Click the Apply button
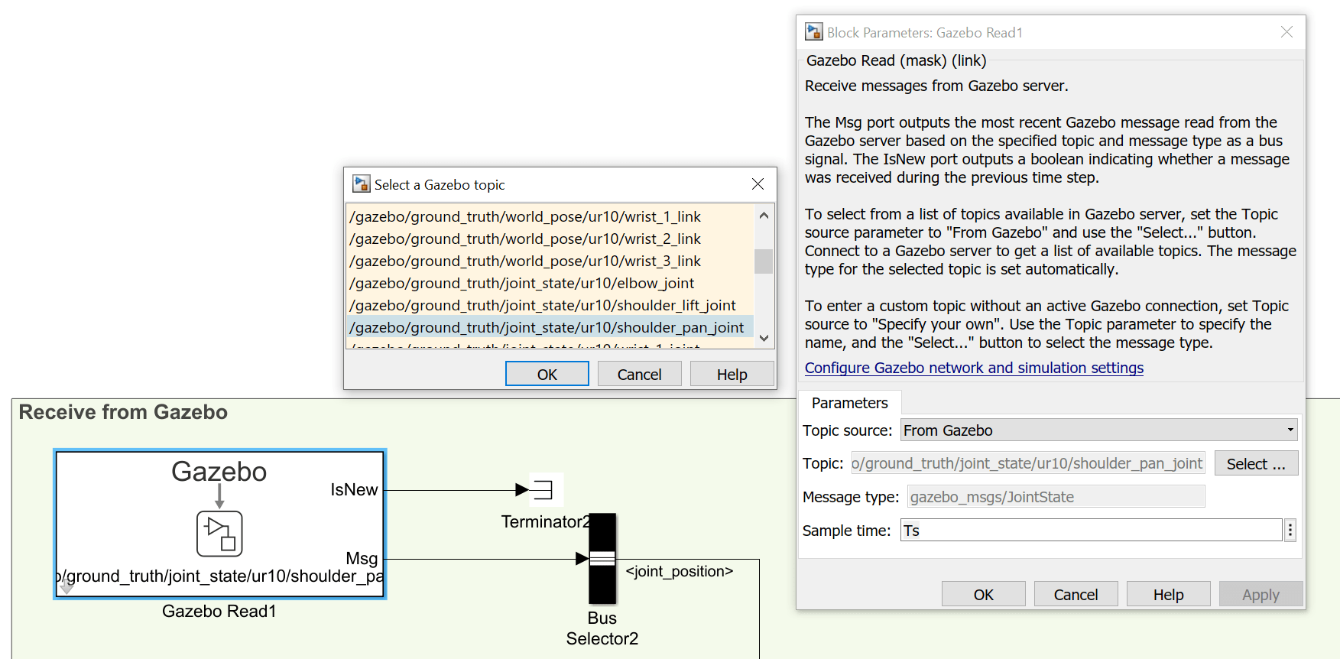 1261,594
